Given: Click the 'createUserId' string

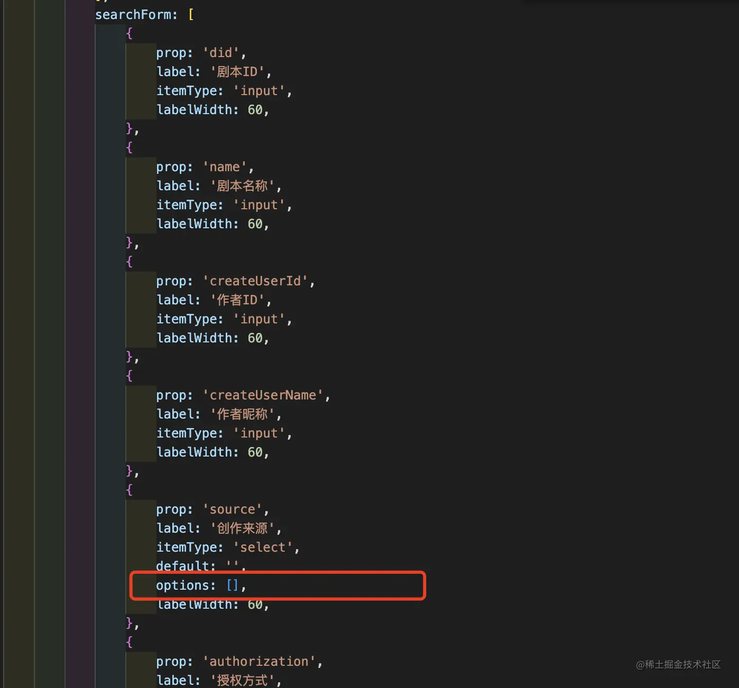Looking at the screenshot, I should [x=255, y=281].
